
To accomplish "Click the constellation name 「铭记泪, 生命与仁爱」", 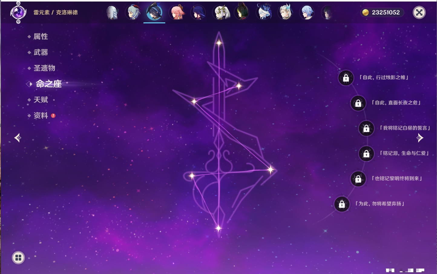I will 404,153.
